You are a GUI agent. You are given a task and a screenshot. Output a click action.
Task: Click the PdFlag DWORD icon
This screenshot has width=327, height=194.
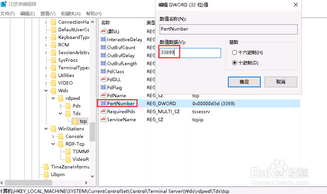(x=103, y=87)
